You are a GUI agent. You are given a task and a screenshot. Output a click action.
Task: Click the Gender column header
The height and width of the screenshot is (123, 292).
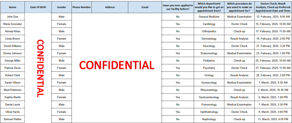click(62, 7)
